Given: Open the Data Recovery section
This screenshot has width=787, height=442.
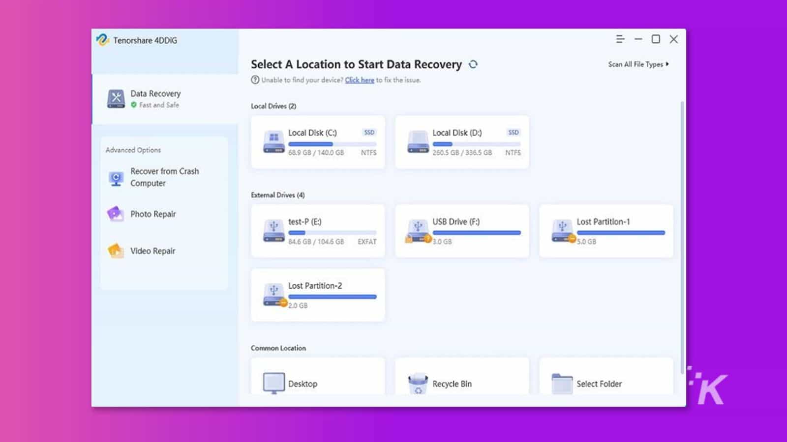Looking at the screenshot, I should (165, 99).
